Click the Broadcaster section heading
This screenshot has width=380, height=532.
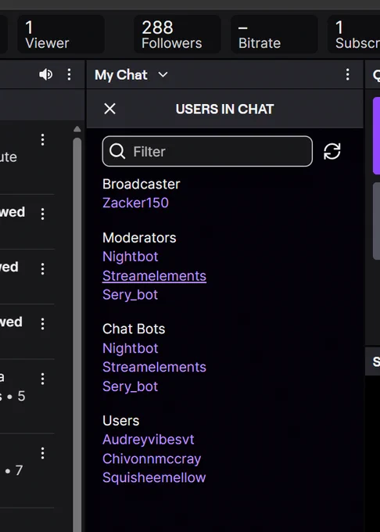click(x=141, y=184)
